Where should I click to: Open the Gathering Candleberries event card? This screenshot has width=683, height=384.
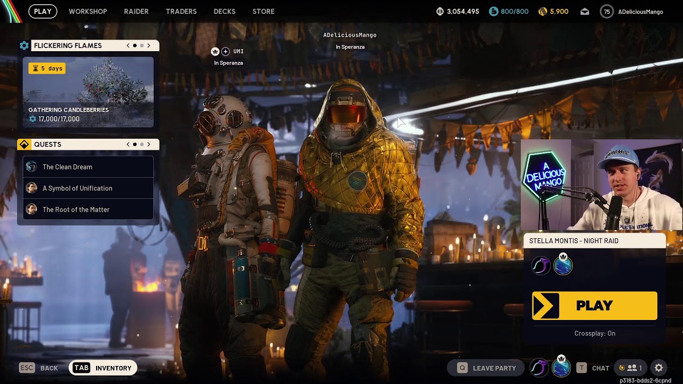tap(88, 92)
